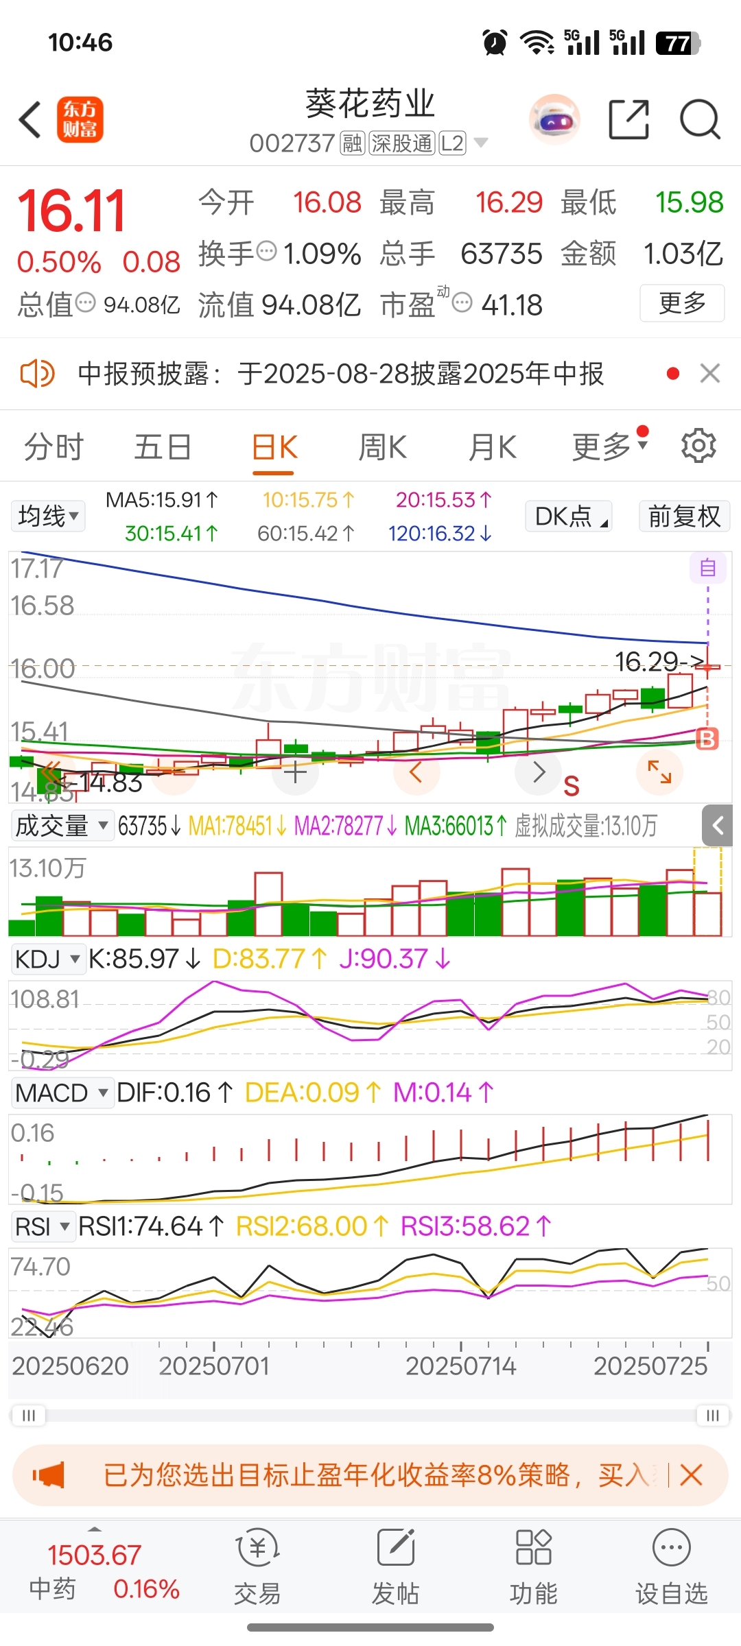
Task: Expand the 中药 index ticker
Action: click(95, 1529)
